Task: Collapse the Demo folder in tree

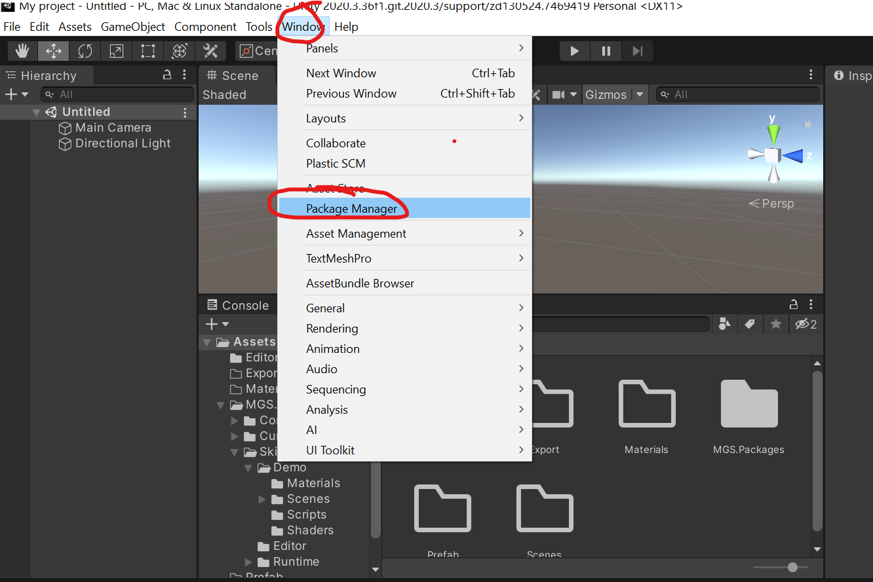Action: [x=248, y=467]
